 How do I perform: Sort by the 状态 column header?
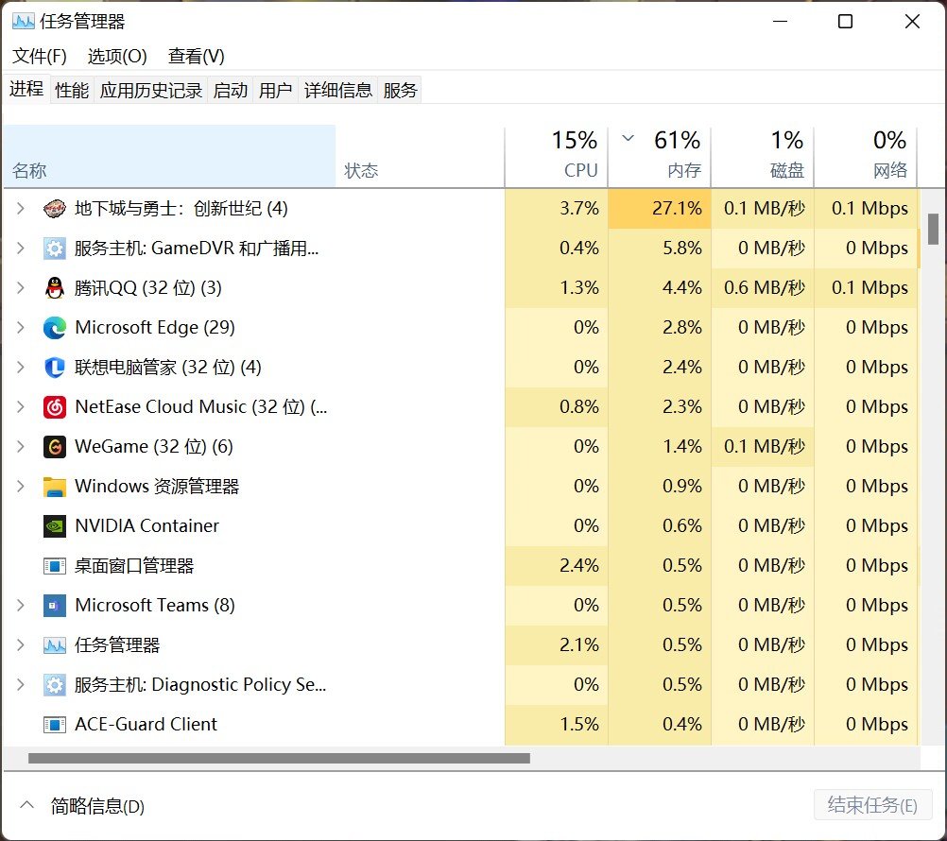tap(420, 156)
